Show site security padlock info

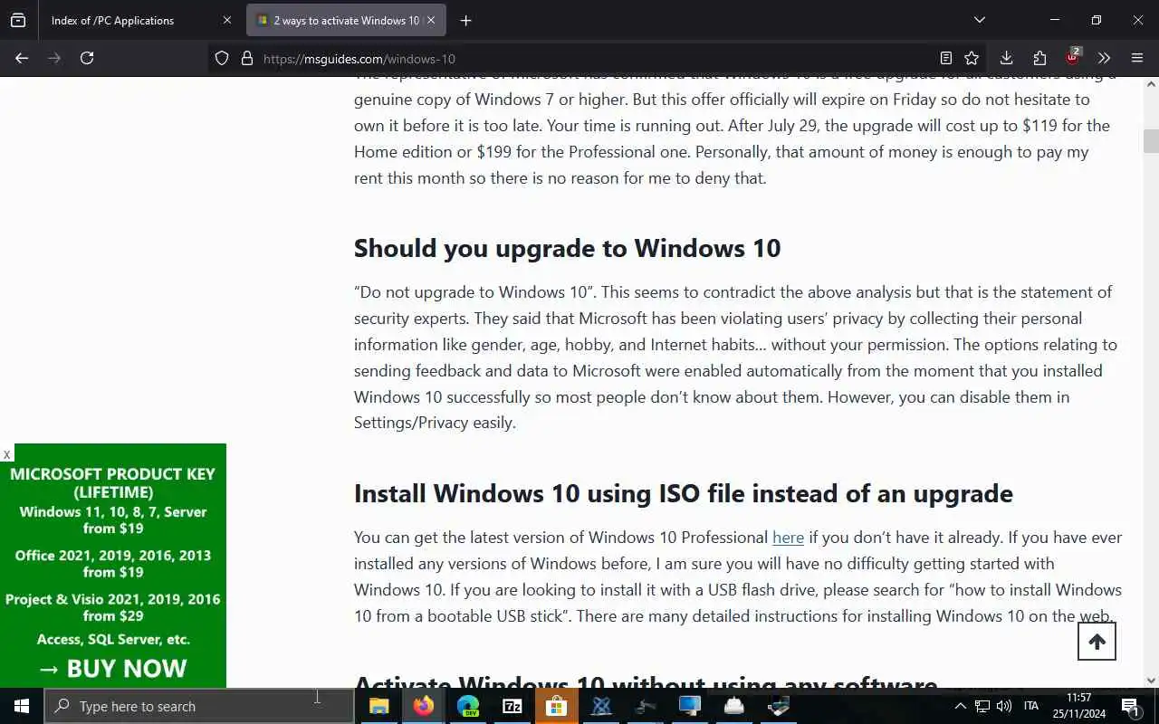click(246, 58)
